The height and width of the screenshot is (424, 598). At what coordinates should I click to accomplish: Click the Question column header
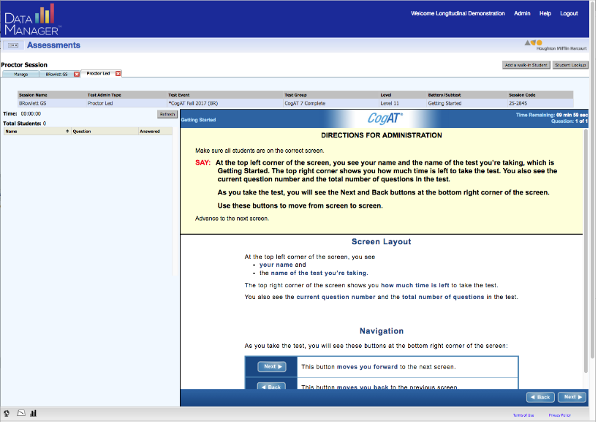pos(105,132)
